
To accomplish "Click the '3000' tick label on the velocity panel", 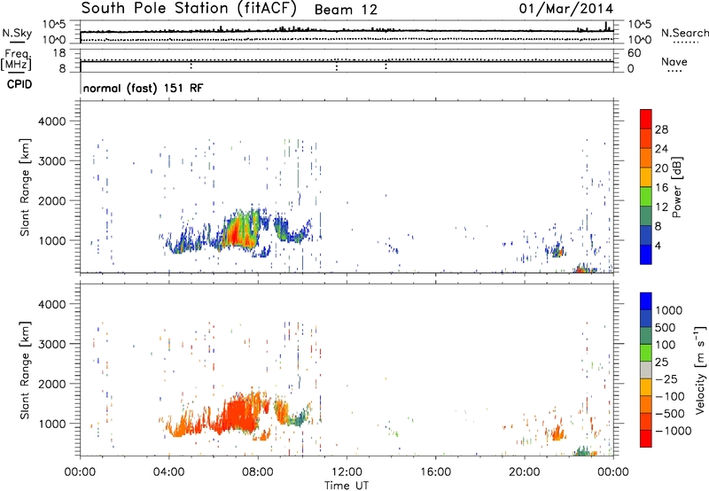I will 52,344.
